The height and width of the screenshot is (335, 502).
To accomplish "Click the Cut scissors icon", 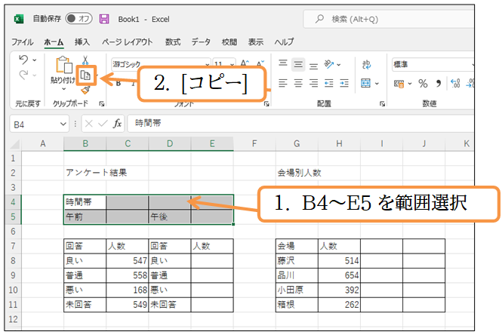I will [x=85, y=60].
